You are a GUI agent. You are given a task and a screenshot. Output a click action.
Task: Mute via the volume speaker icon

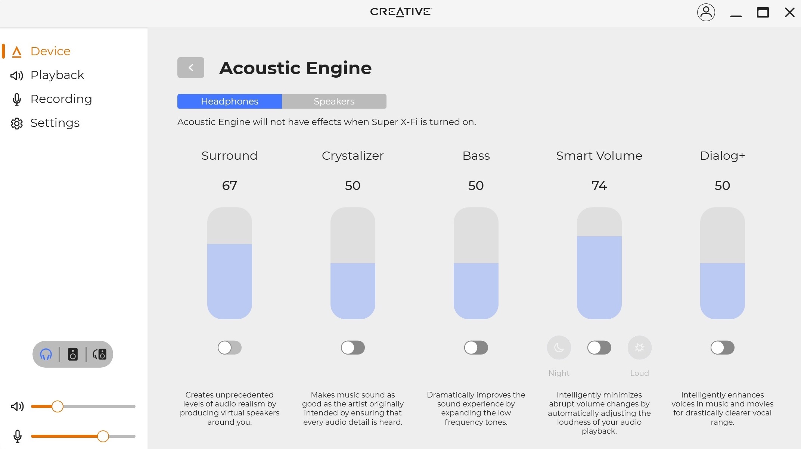coord(17,406)
